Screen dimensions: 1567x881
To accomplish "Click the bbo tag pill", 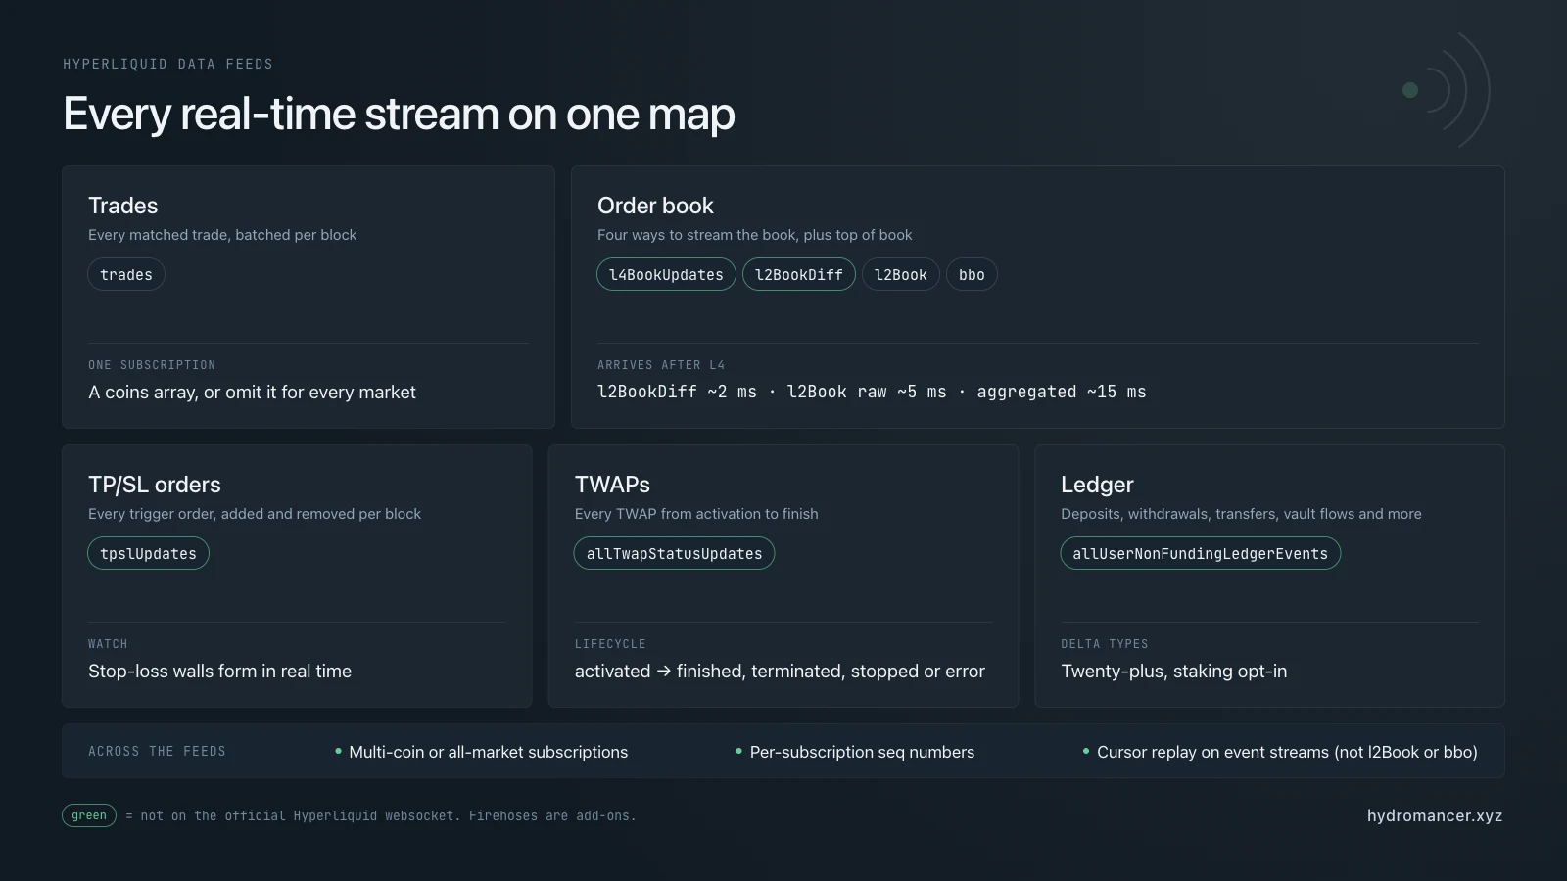I will [972, 275].
